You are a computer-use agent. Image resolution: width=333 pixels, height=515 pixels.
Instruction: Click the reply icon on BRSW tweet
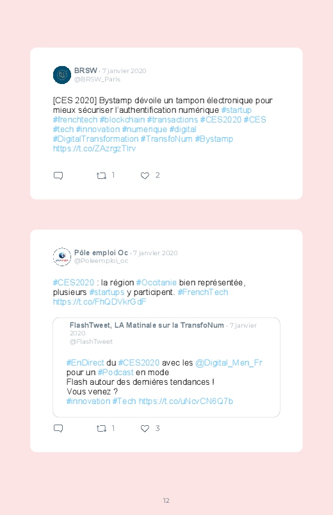pos(58,175)
